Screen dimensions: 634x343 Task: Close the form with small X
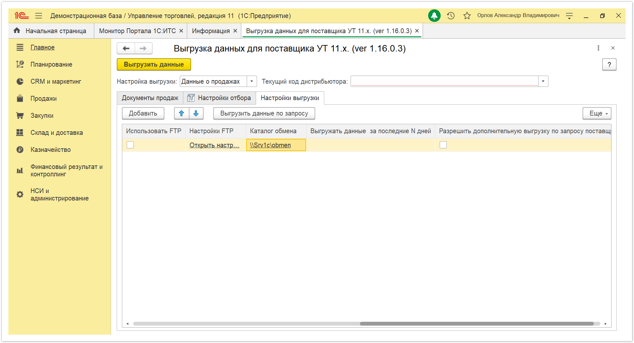[x=613, y=48]
